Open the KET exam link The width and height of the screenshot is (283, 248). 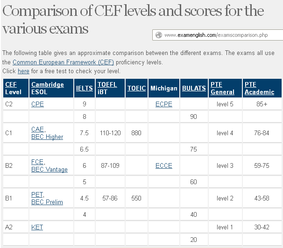pyautogui.click(x=37, y=227)
